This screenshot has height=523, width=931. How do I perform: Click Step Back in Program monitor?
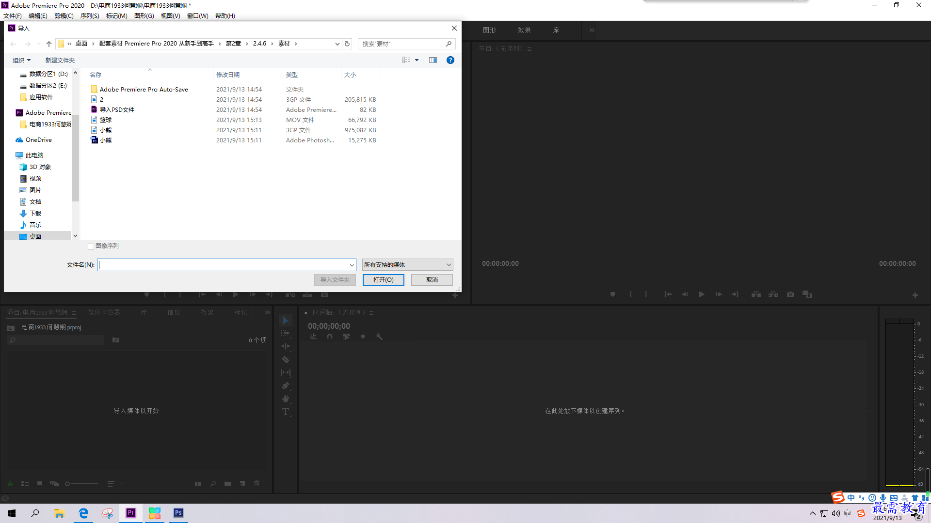[x=685, y=294]
